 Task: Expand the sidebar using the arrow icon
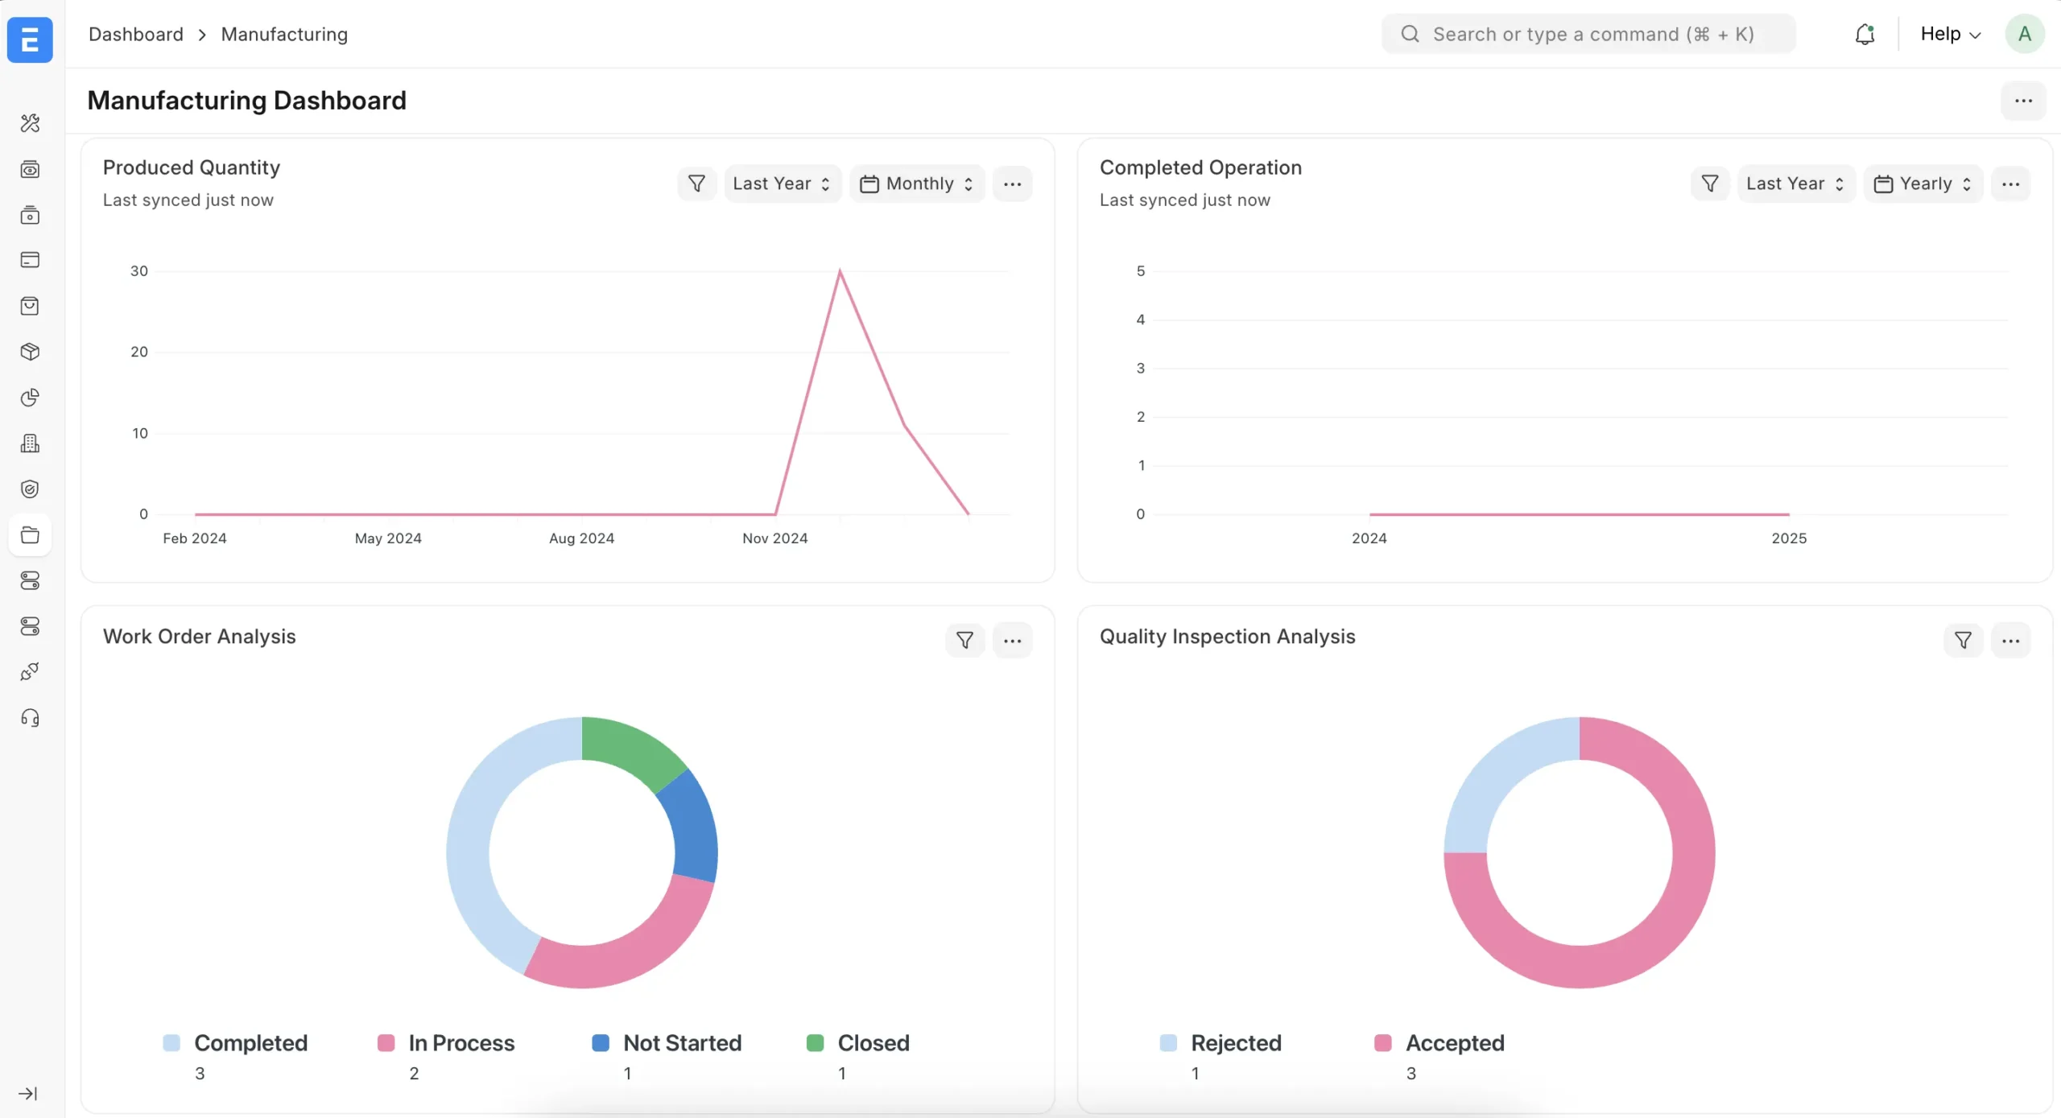(28, 1093)
